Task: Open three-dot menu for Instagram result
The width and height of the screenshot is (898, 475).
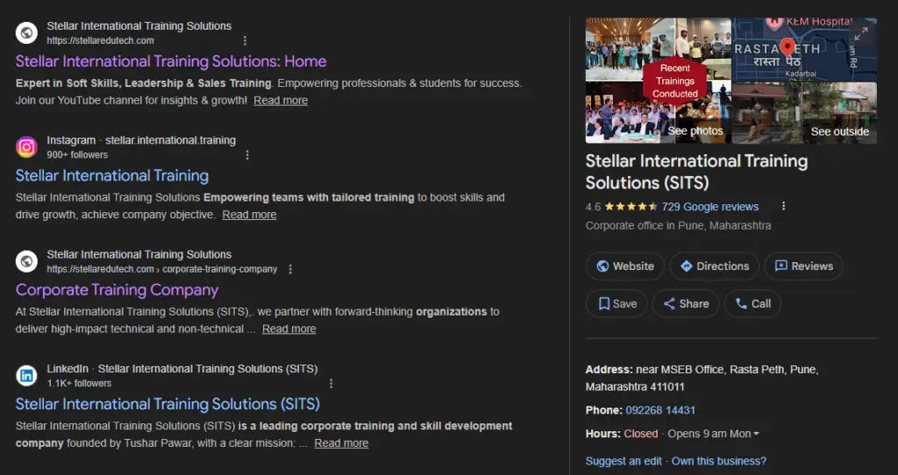Action: pyautogui.click(x=247, y=155)
